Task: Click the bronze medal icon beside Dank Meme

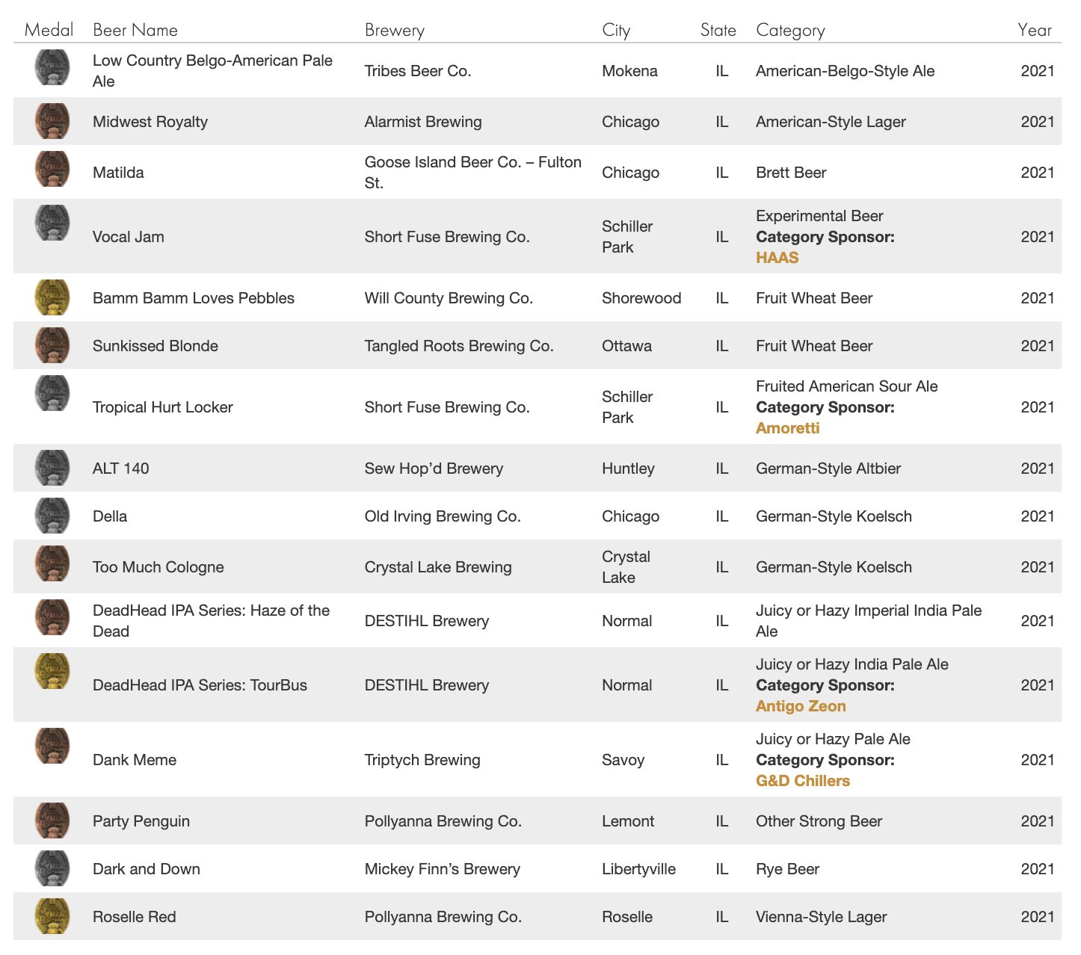Action: (52, 746)
